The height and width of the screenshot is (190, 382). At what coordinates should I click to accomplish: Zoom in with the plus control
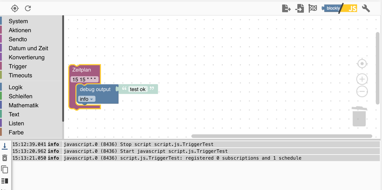(x=362, y=78)
